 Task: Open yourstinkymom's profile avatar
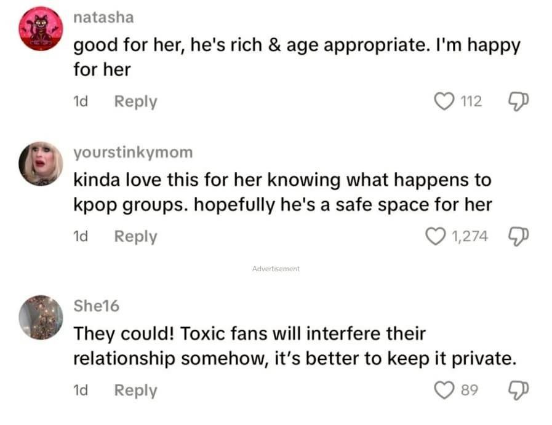(41, 164)
